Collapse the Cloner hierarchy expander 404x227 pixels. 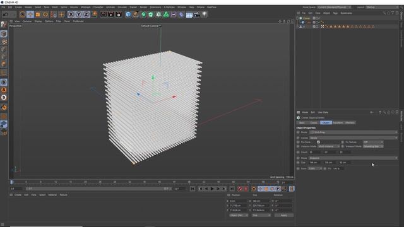click(297, 18)
